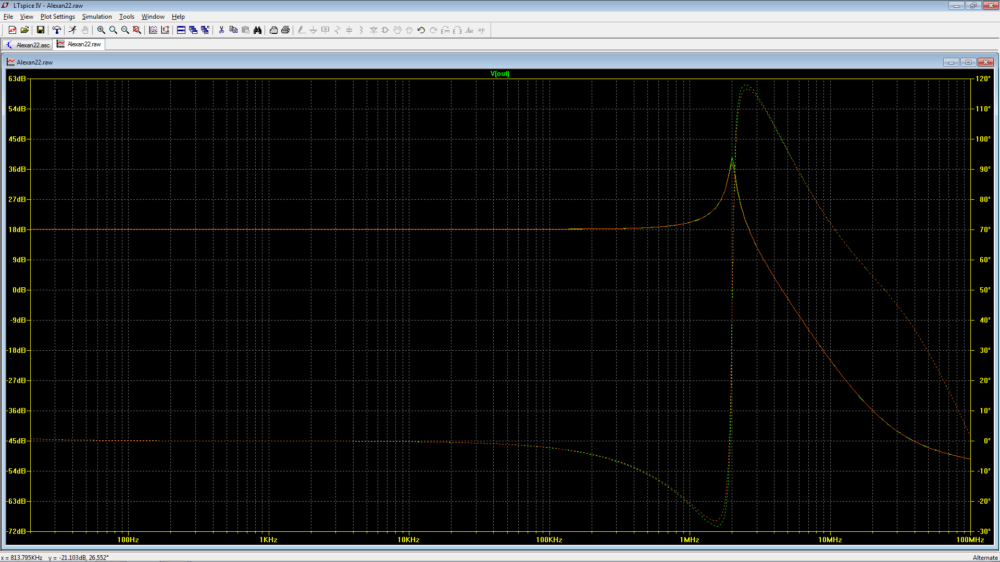Click the Run simulation icon
1000x562 pixels.
coord(72,30)
